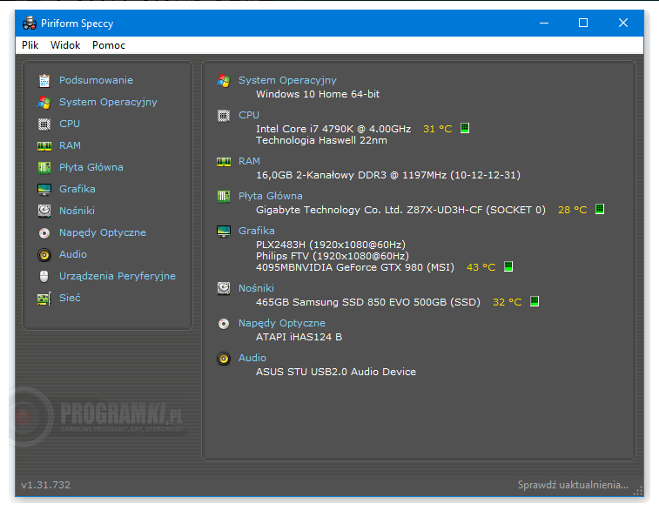This screenshot has height=511, width=659.
Task: Click the Grafika monitor icon in sidebar
Action: (44, 190)
